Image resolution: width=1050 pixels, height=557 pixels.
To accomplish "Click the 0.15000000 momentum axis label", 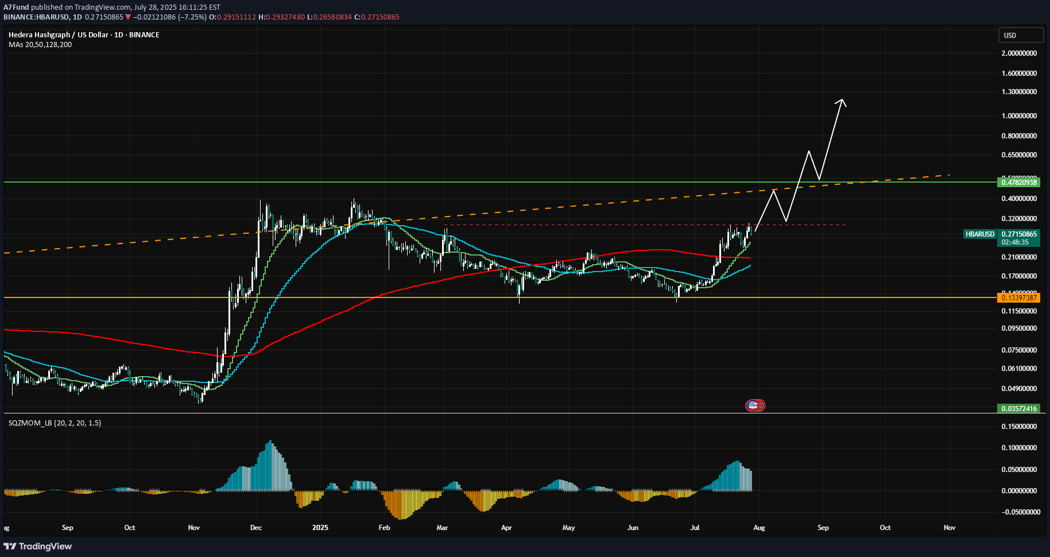I will pos(1019,426).
